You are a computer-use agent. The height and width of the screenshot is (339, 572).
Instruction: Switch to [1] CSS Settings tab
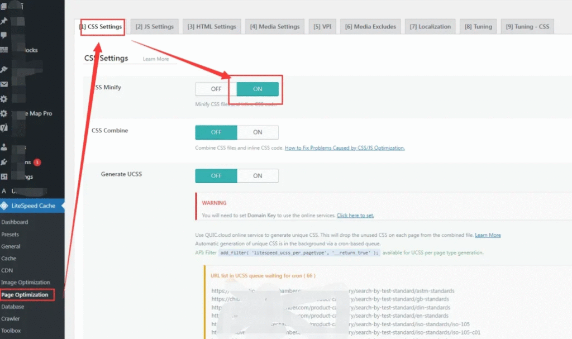point(101,27)
